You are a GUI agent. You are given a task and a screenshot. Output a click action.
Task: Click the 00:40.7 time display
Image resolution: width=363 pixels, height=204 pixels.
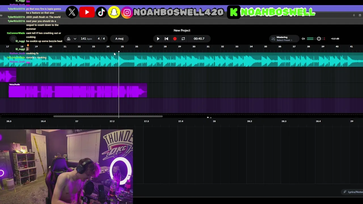(x=199, y=39)
